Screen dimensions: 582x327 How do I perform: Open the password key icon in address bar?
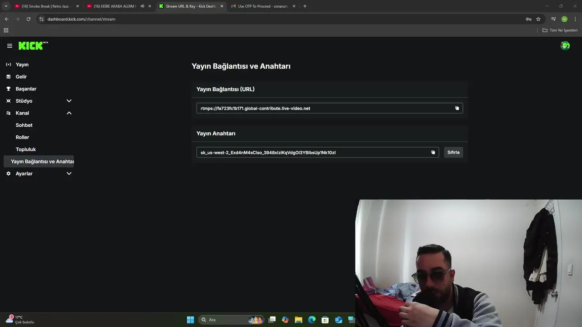point(528,19)
